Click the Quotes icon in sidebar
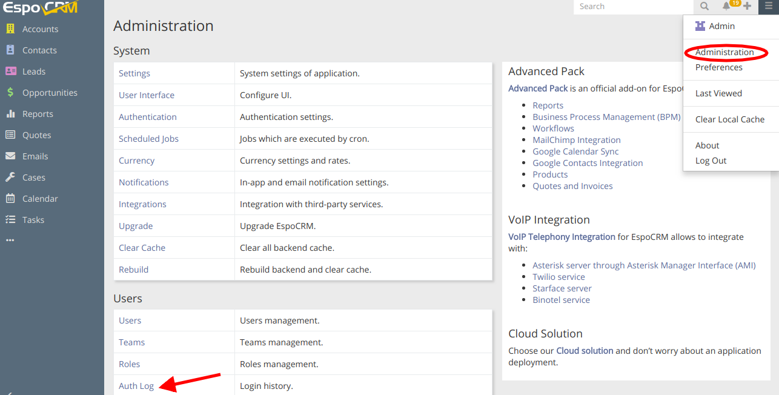 point(10,134)
